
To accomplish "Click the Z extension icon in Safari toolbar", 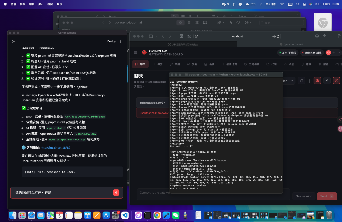I will pyautogui.click(x=182, y=36).
